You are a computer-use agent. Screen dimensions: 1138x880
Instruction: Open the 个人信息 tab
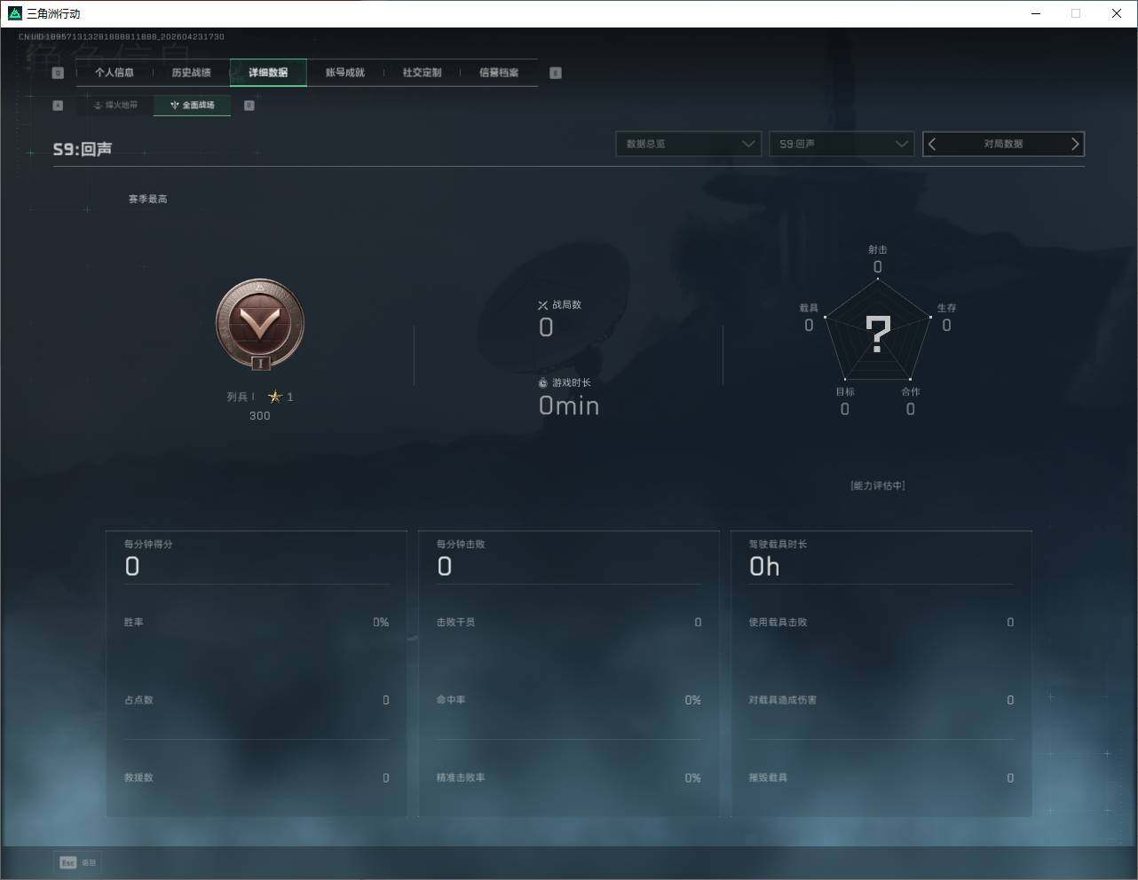(x=115, y=73)
